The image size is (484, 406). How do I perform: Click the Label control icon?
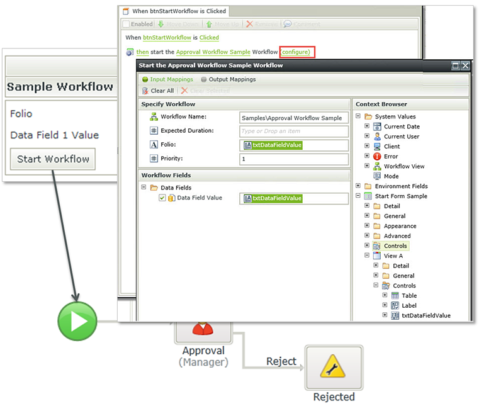pyautogui.click(x=395, y=305)
